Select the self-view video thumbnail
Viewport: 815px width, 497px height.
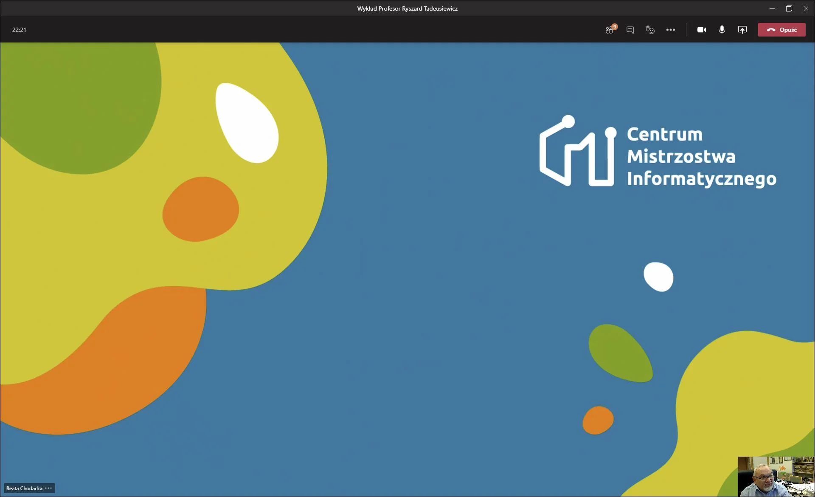click(x=776, y=476)
